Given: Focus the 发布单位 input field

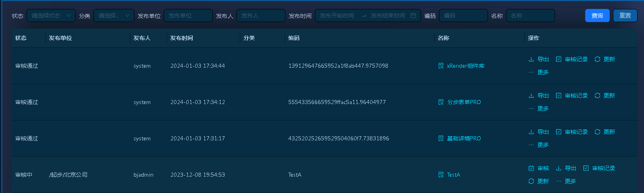Looking at the screenshot, I should coord(188,16).
